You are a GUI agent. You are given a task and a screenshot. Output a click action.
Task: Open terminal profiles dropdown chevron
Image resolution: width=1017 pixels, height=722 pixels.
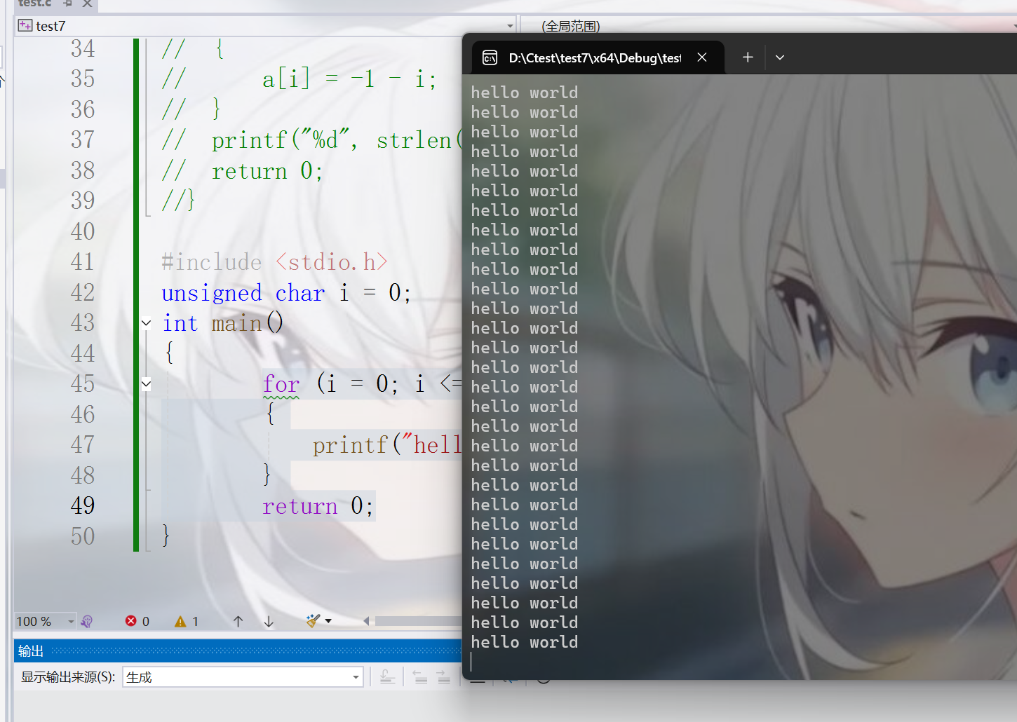click(x=780, y=57)
